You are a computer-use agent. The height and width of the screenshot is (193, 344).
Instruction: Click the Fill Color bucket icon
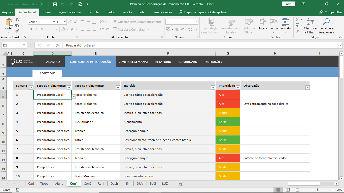(x=63, y=29)
